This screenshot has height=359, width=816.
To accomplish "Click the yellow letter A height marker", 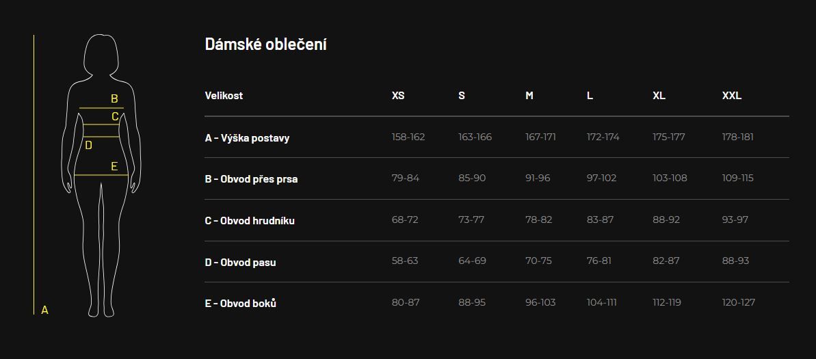I will [44, 310].
